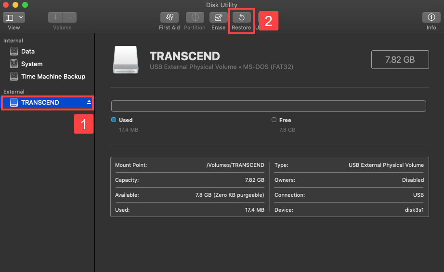Show disk Info panel
Image resolution: width=444 pixels, height=272 pixels.
[x=431, y=18]
